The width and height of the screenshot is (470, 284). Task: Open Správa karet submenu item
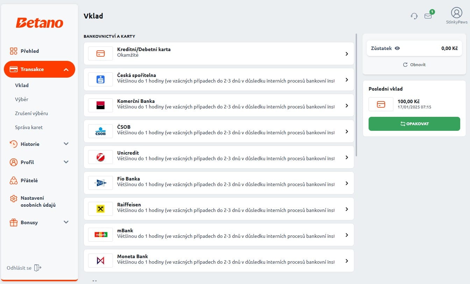[x=29, y=127]
